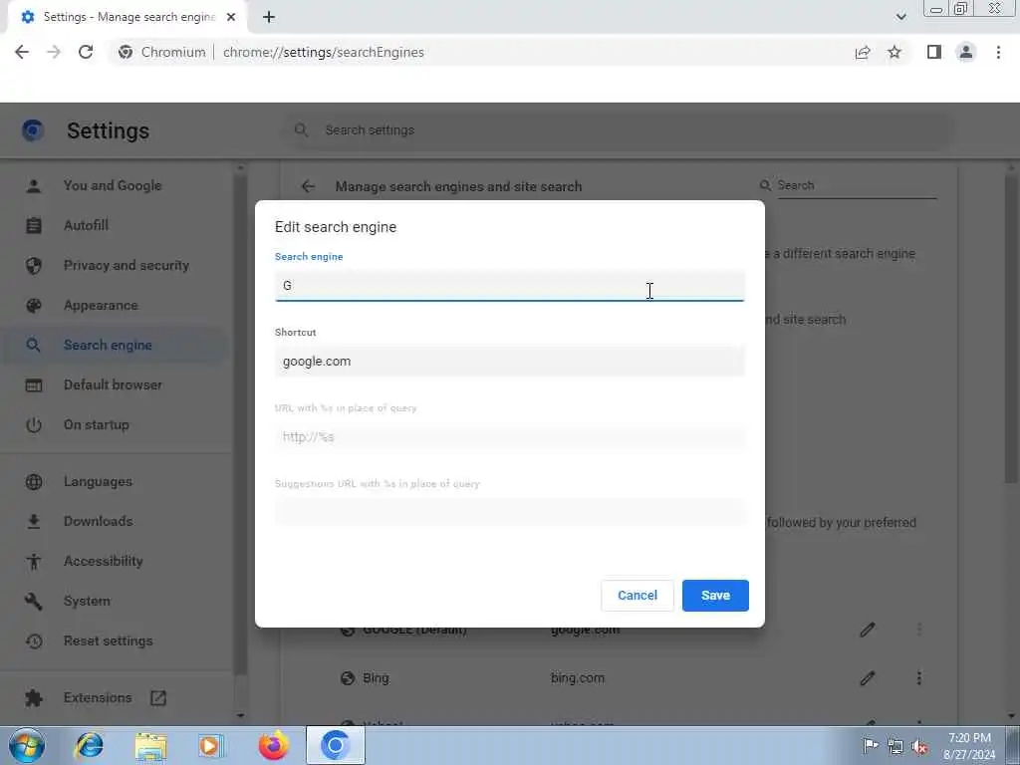Open You and Google settings

tap(113, 185)
